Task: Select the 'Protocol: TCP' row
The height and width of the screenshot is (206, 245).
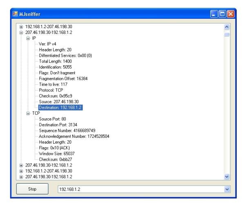Action: (51, 90)
